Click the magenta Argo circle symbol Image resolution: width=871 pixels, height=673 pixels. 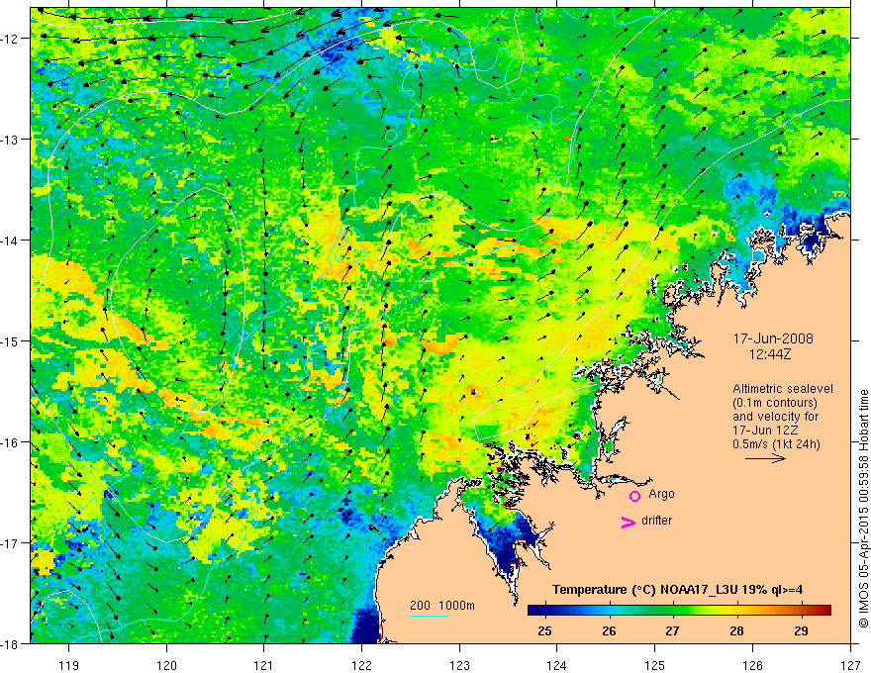tap(634, 496)
